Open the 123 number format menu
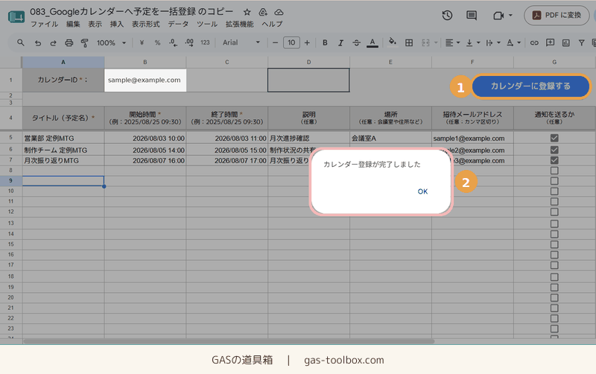This screenshot has width=596, height=374. tap(206, 42)
